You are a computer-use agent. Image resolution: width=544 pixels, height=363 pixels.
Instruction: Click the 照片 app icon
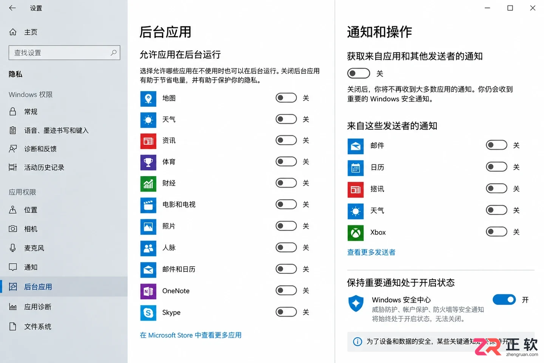pos(148,227)
